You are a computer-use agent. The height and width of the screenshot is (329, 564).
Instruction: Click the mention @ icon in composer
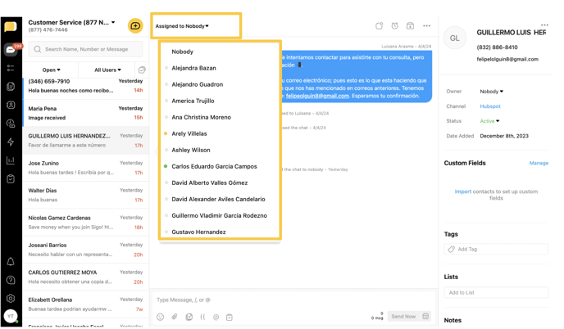[216, 317]
